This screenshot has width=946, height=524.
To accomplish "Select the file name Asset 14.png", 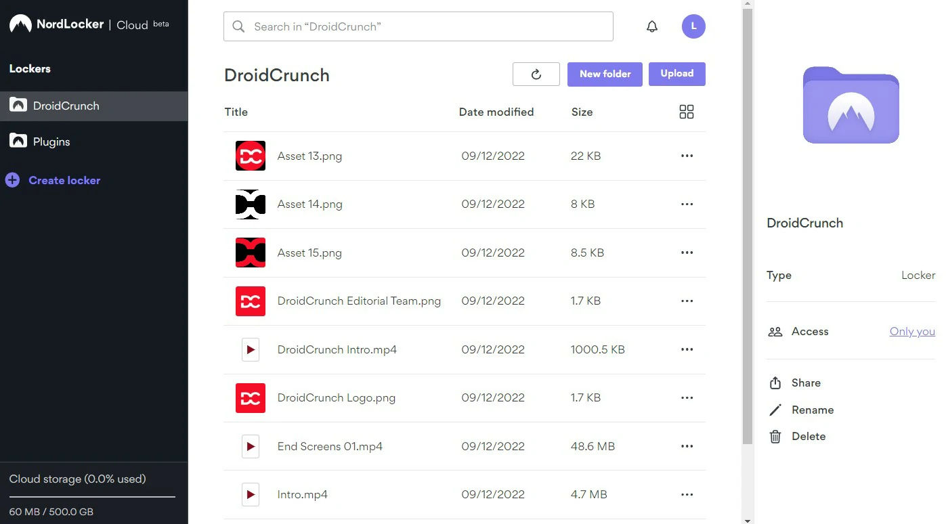I will click(309, 204).
